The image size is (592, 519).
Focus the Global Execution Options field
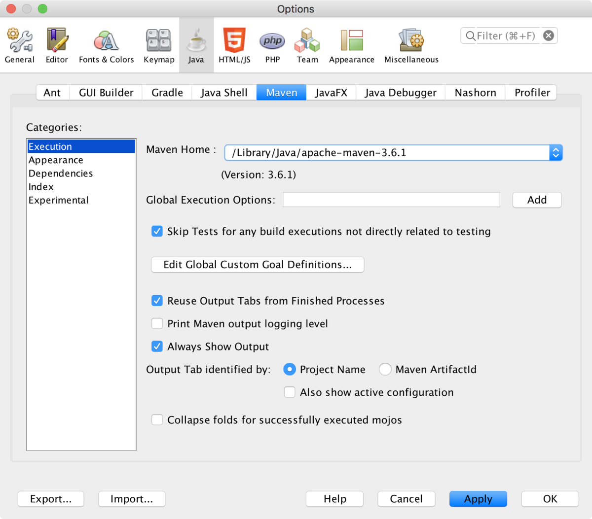click(x=392, y=200)
